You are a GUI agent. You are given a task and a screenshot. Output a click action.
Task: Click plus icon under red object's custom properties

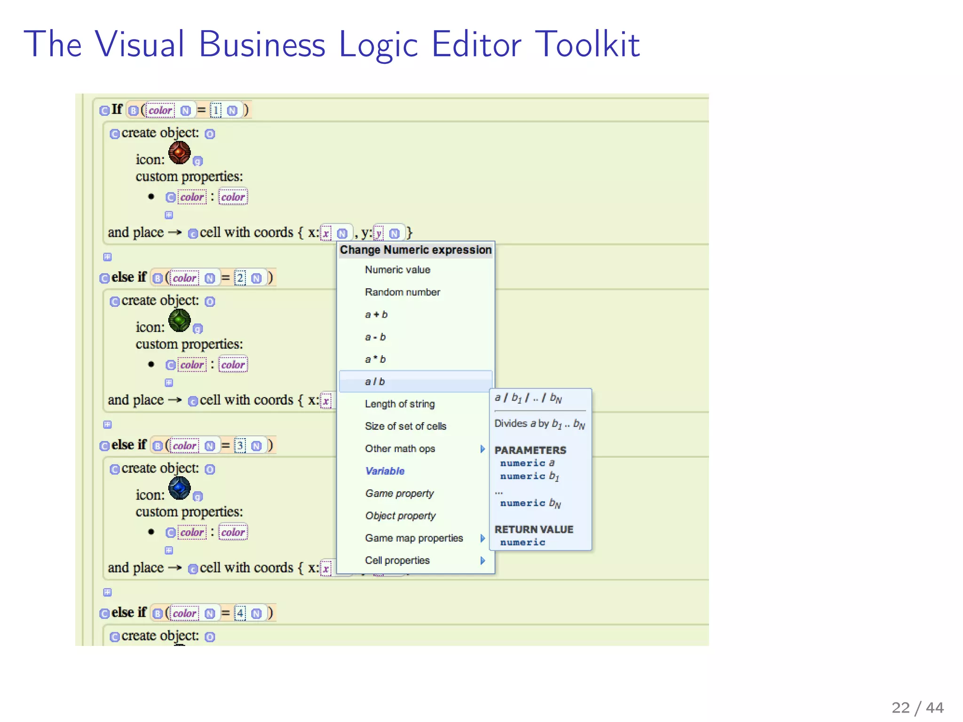pyautogui.click(x=169, y=215)
